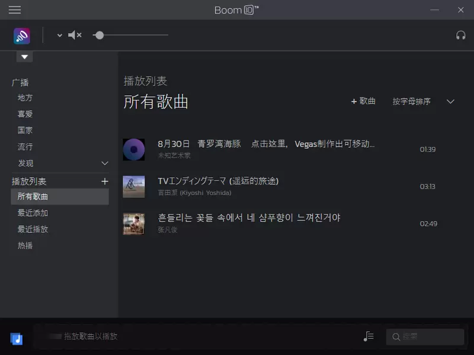This screenshot has height=355, width=474.
Task: Click album art of the Korean-titled song
Action: 134,224
